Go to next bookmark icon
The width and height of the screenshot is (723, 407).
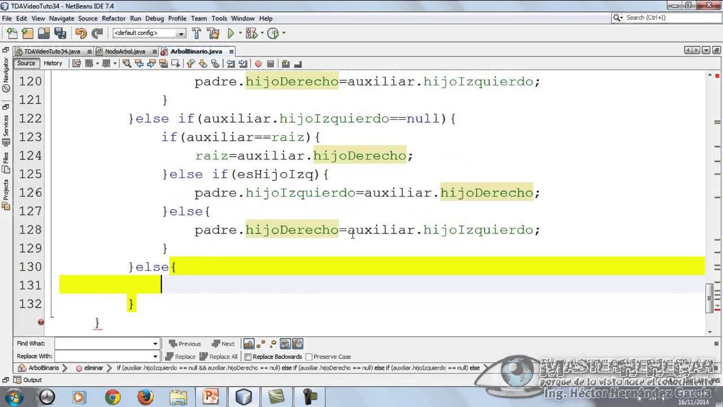(x=203, y=63)
